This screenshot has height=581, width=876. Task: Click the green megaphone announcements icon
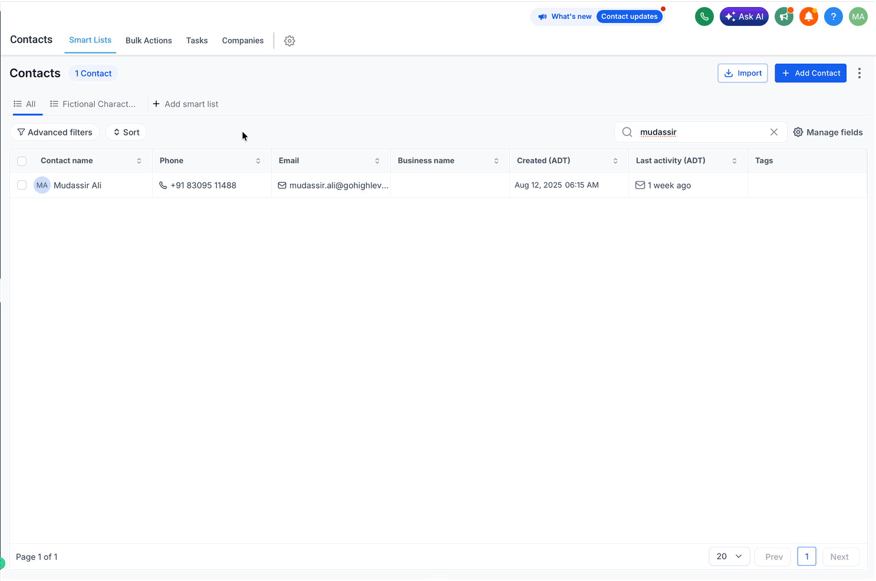tap(784, 16)
